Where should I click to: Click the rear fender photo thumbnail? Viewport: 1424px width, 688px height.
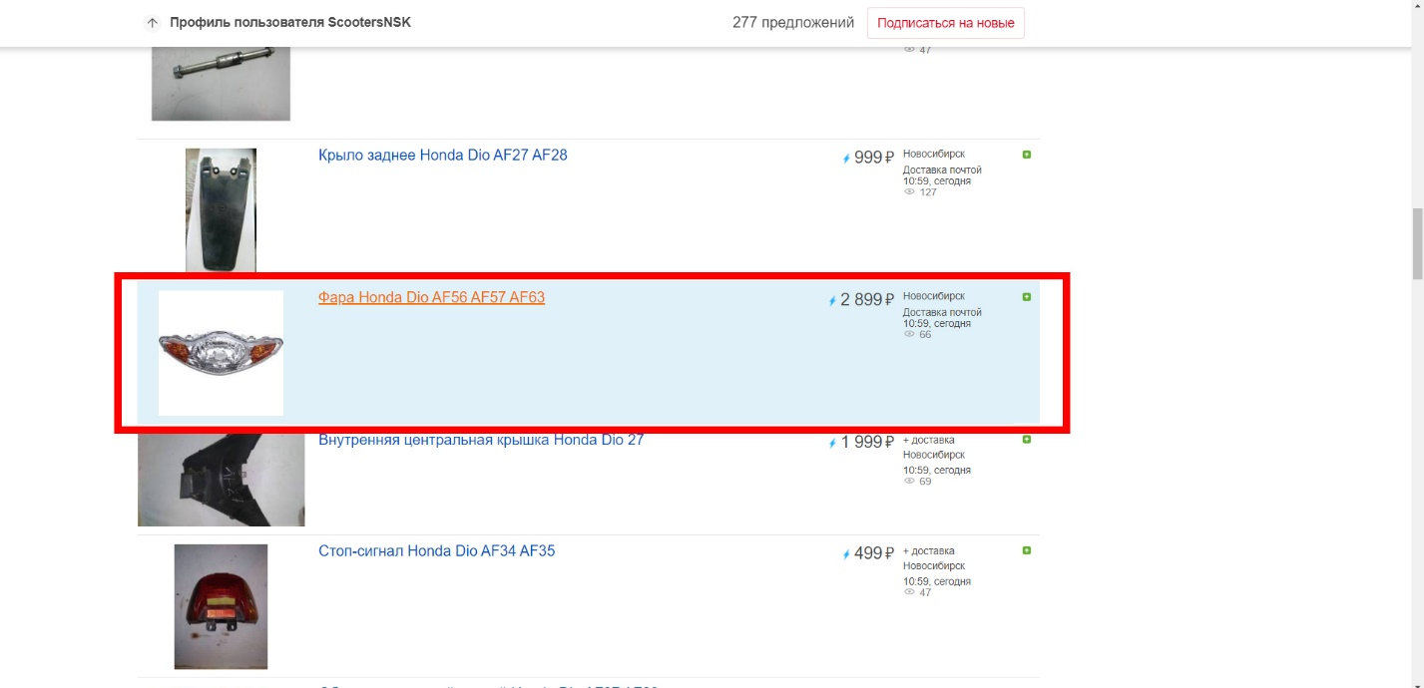pos(221,210)
